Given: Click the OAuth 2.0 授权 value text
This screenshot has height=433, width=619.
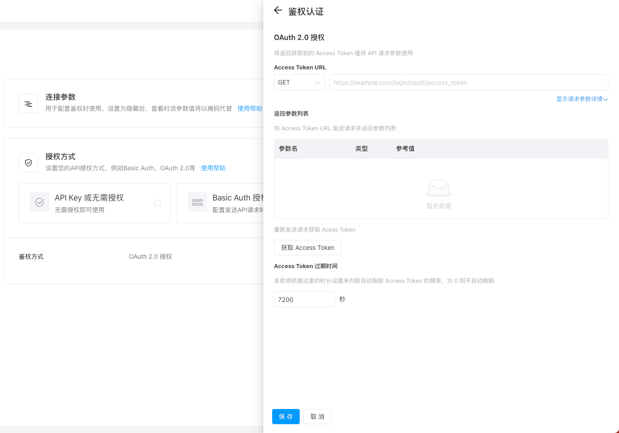Looking at the screenshot, I should click(x=150, y=257).
